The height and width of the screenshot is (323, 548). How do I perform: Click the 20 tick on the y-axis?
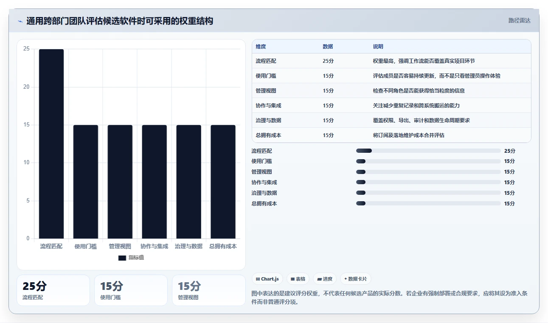26,87
